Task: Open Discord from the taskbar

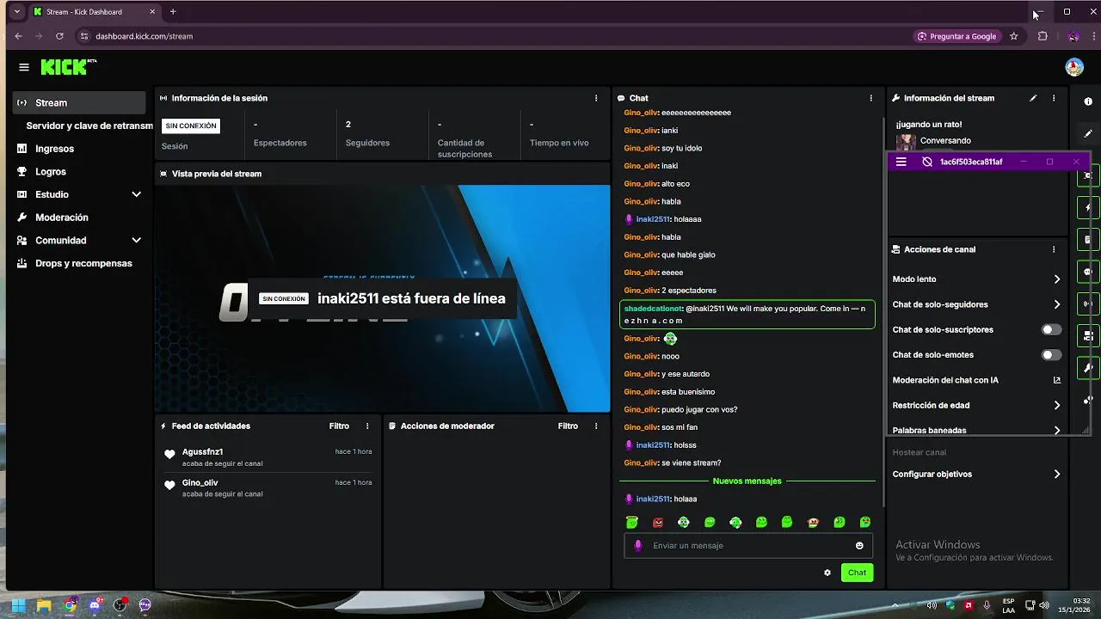Action: point(95,605)
